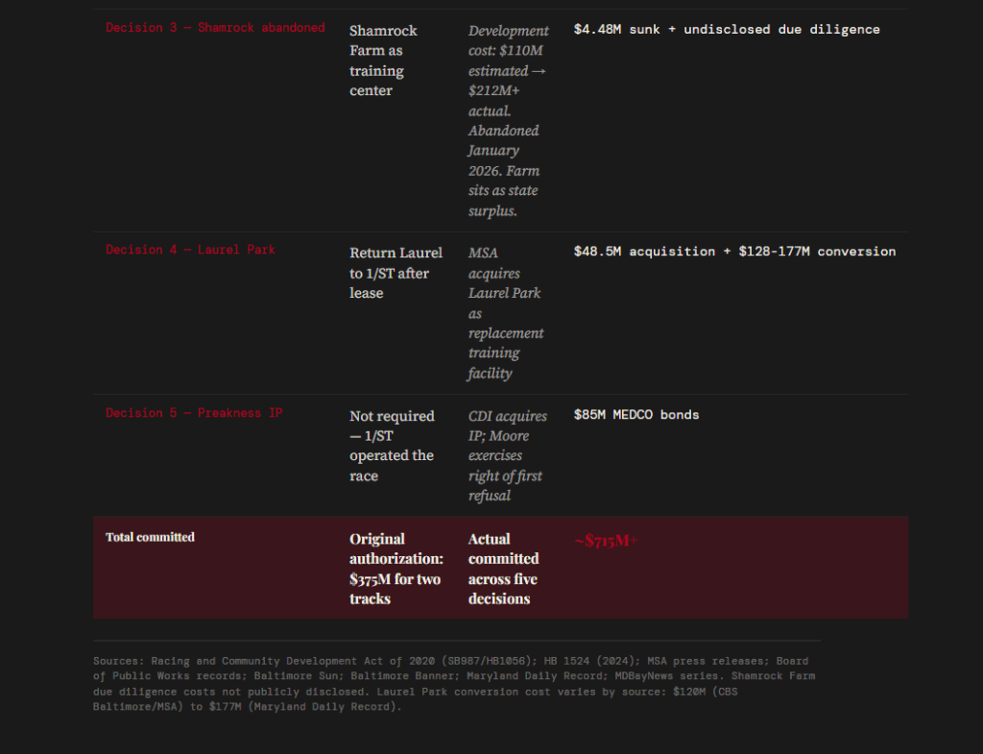
Task: Select the "MSA acquires Laurel Park" description cell
Action: [506, 312]
